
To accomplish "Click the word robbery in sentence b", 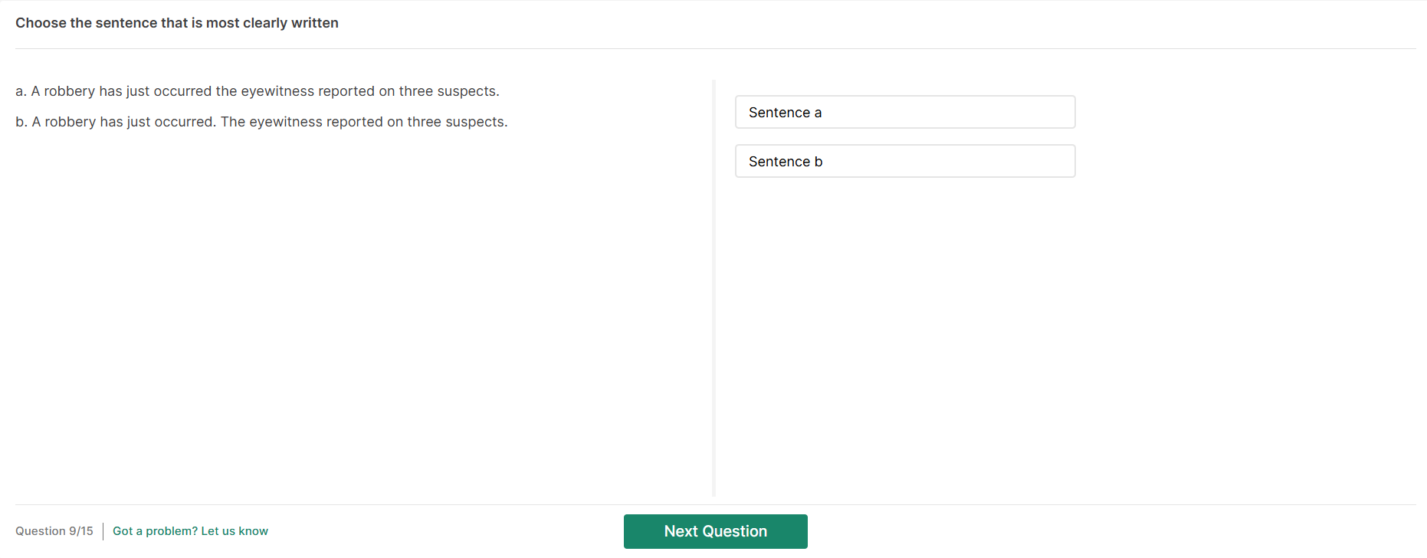I will point(70,122).
